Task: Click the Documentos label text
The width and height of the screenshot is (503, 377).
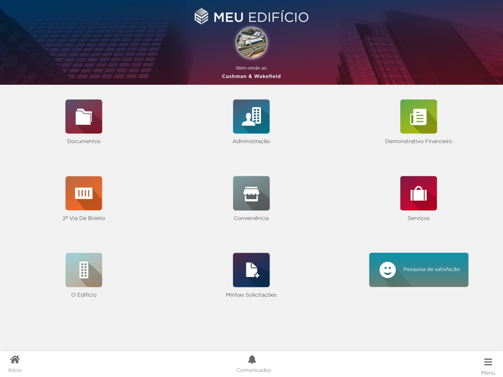Action: tap(83, 141)
